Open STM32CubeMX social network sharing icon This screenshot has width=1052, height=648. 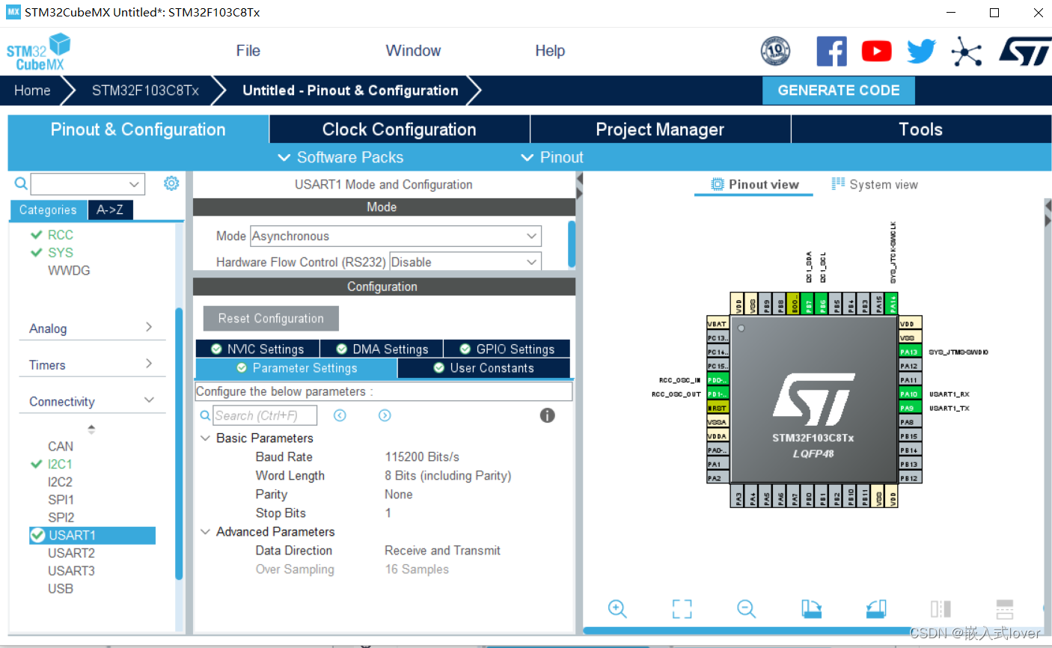point(967,51)
